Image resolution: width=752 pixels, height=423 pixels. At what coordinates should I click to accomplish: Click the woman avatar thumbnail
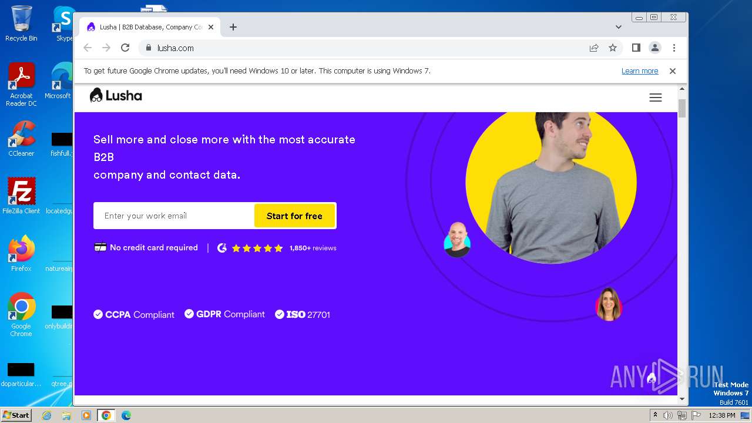click(x=609, y=304)
